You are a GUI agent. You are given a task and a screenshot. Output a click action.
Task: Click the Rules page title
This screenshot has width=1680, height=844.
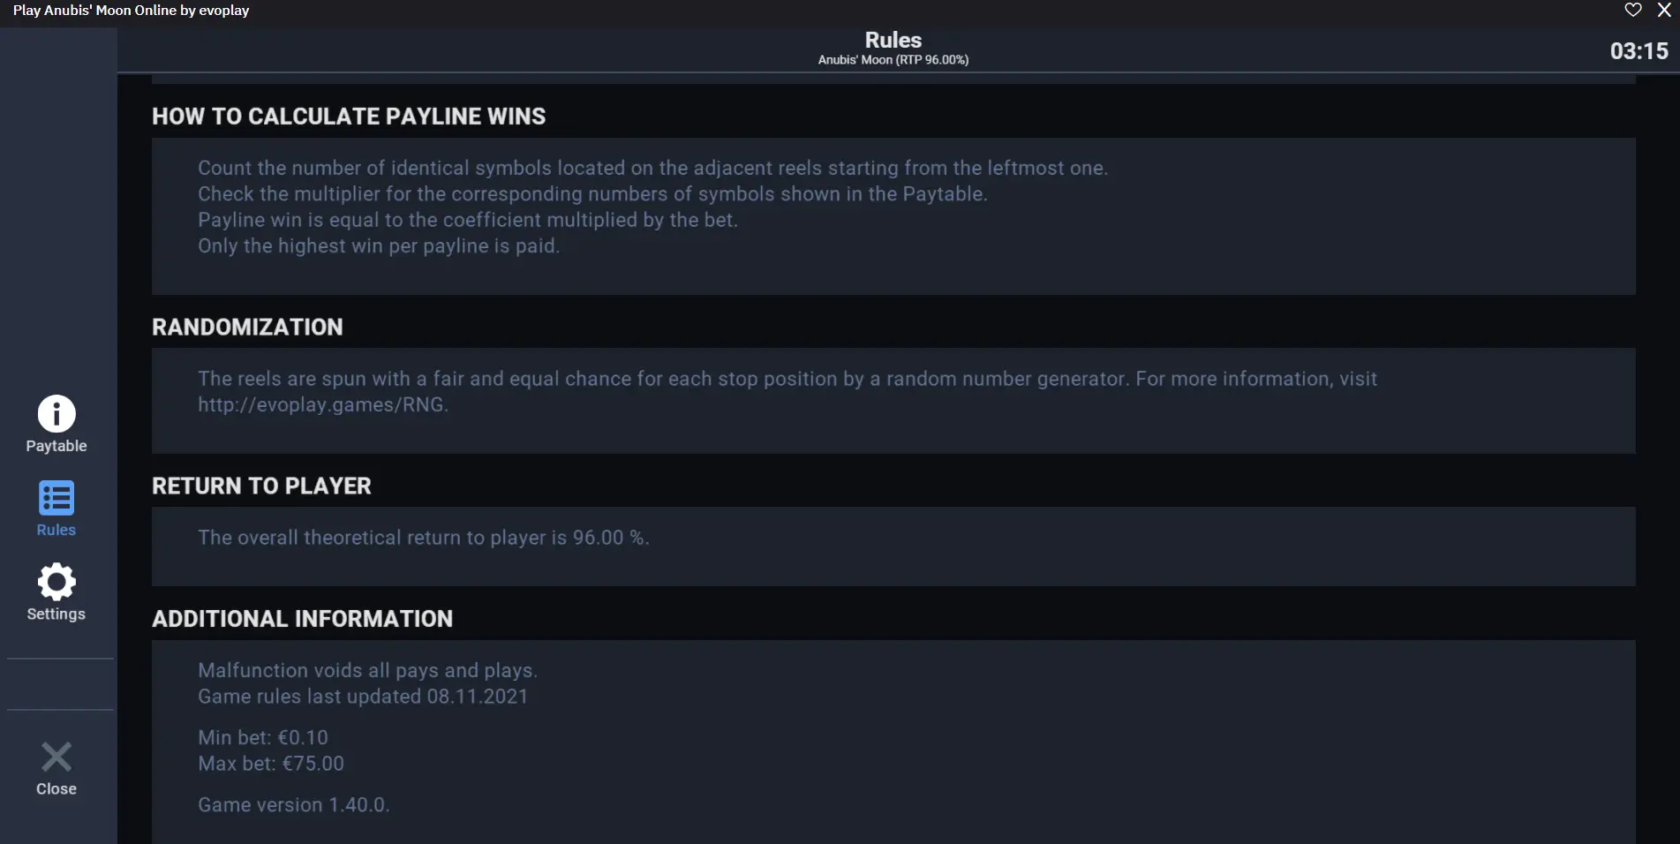pyautogui.click(x=893, y=40)
